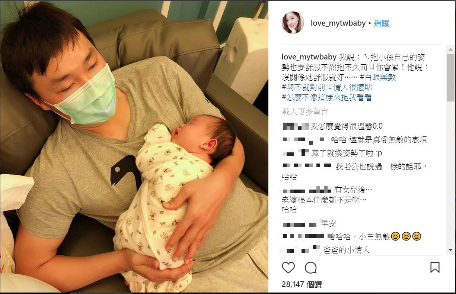The height and width of the screenshot is (294, 456).
Task: View the 28,147 個讚 likes count
Action: [302, 284]
